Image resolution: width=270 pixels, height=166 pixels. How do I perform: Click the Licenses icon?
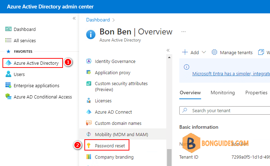(x=89, y=100)
